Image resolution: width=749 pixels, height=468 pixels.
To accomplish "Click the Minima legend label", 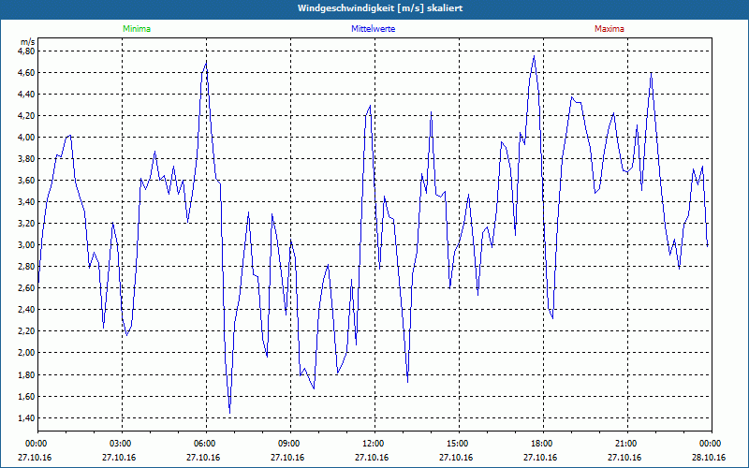I will [137, 29].
